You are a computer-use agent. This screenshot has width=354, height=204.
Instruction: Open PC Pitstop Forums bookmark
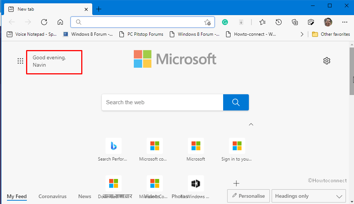141,34
